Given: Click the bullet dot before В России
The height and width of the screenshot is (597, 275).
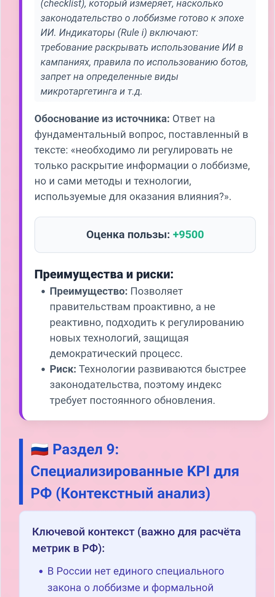Looking at the screenshot, I should coord(41,572).
